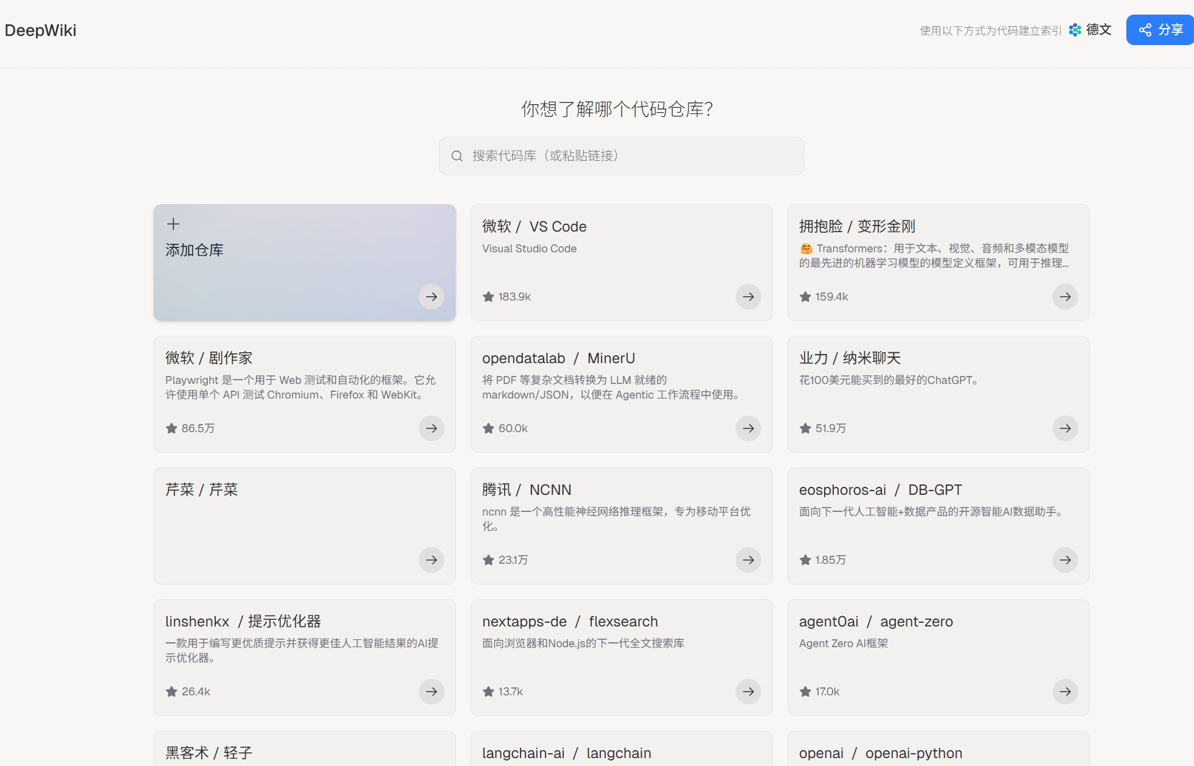Click the ncnn 是一个高性能神经网络 description
This screenshot has width=1194, height=766.
click(617, 519)
